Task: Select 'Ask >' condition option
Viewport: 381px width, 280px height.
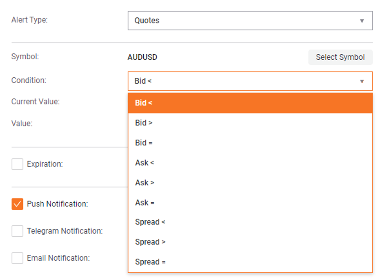Action: 250,182
